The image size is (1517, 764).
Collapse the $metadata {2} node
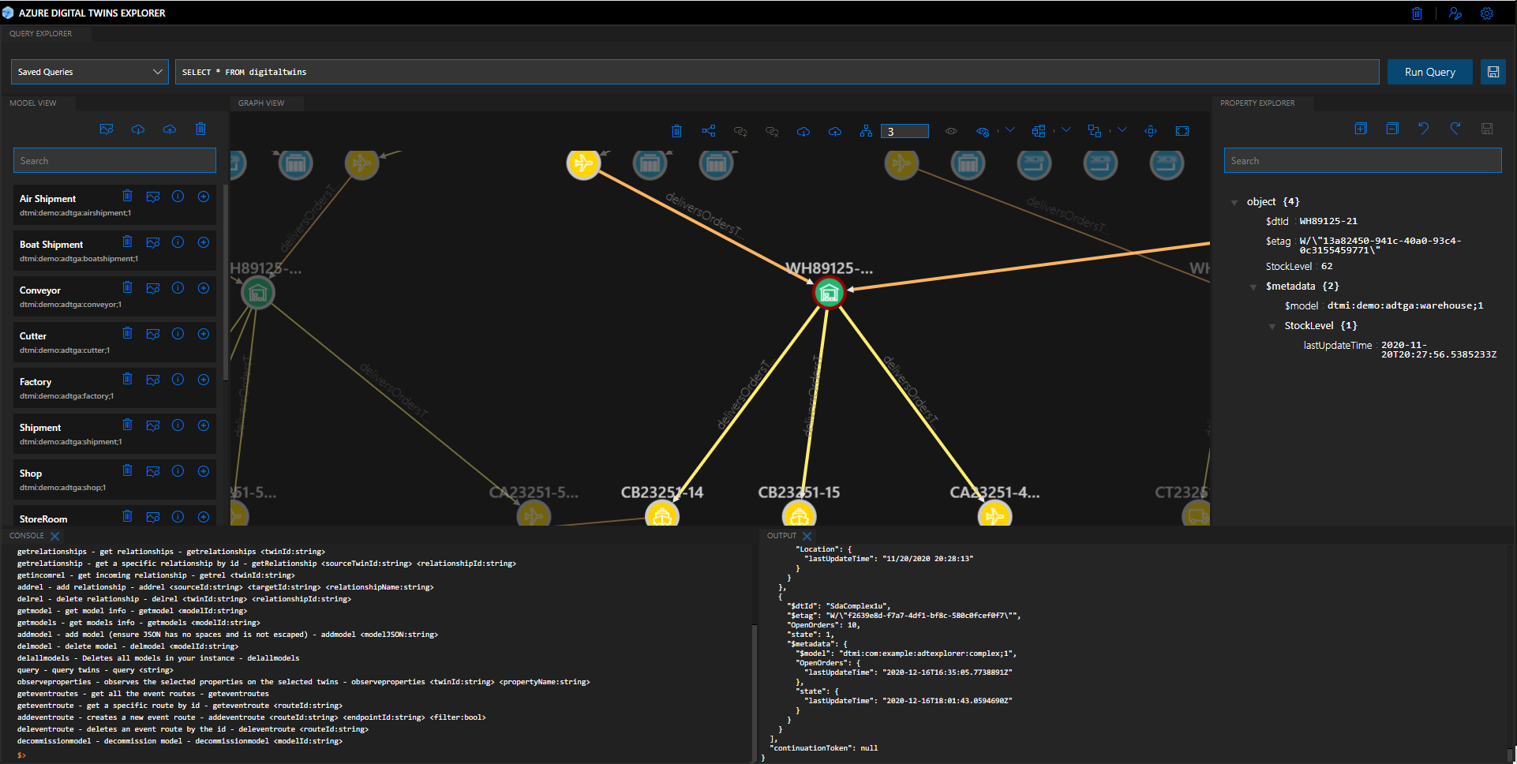pos(1253,287)
